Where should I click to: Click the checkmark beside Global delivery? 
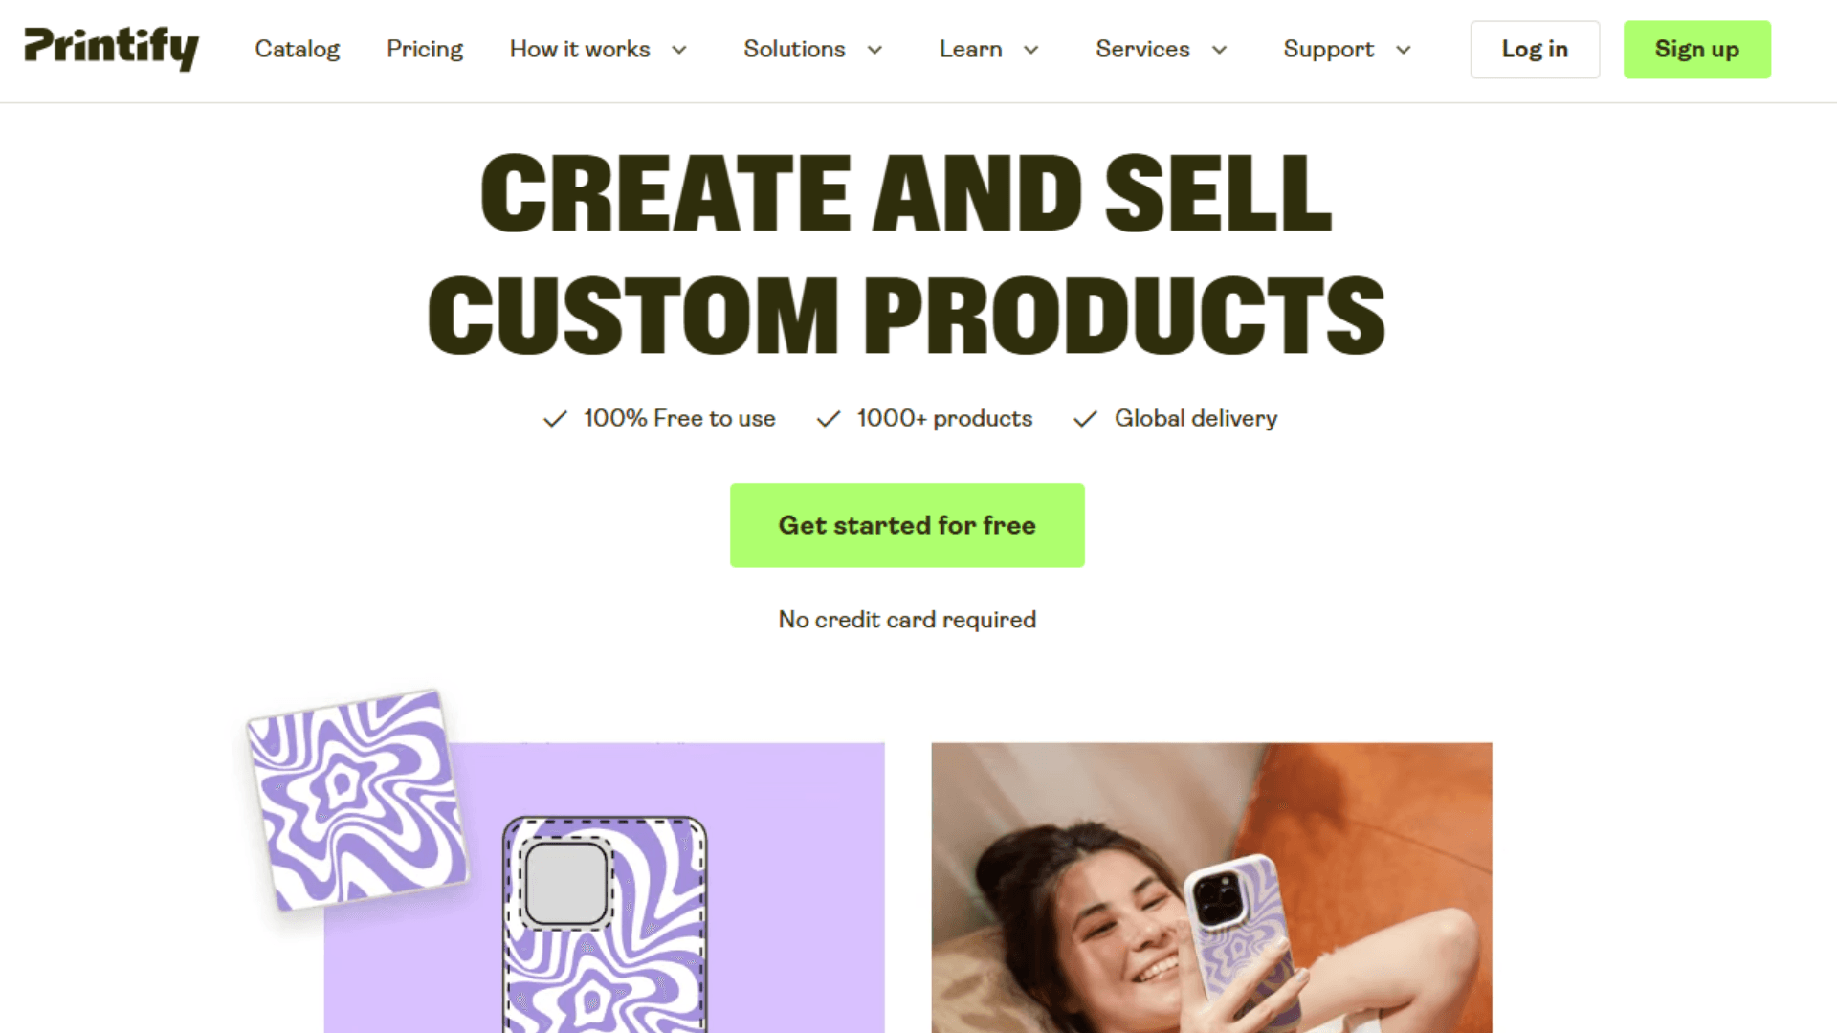pyautogui.click(x=1085, y=419)
